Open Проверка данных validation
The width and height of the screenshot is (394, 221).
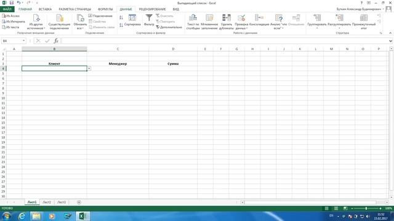pos(241,22)
